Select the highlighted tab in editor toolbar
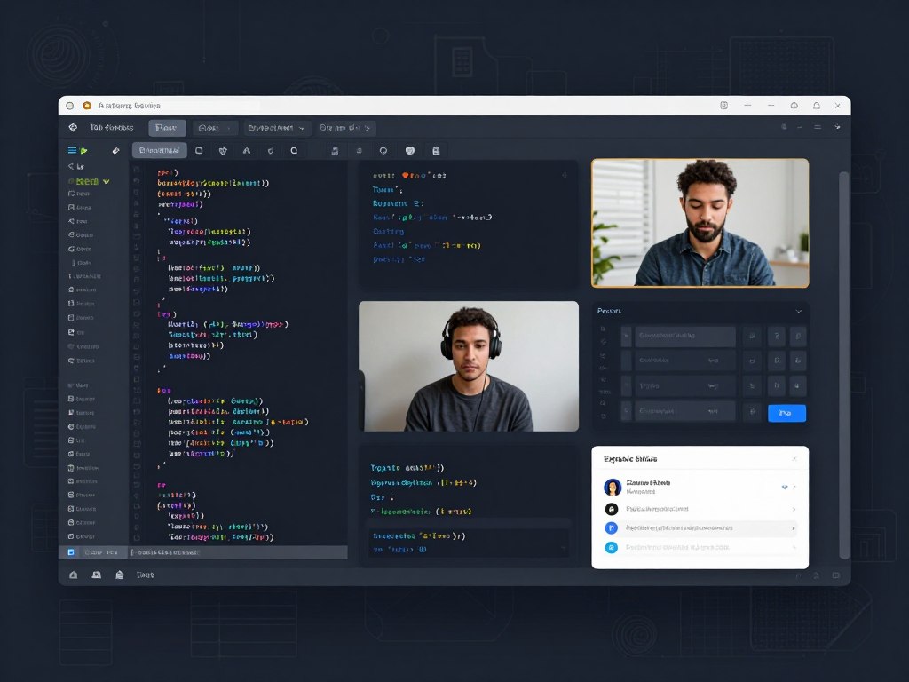909x682 pixels. [x=160, y=151]
